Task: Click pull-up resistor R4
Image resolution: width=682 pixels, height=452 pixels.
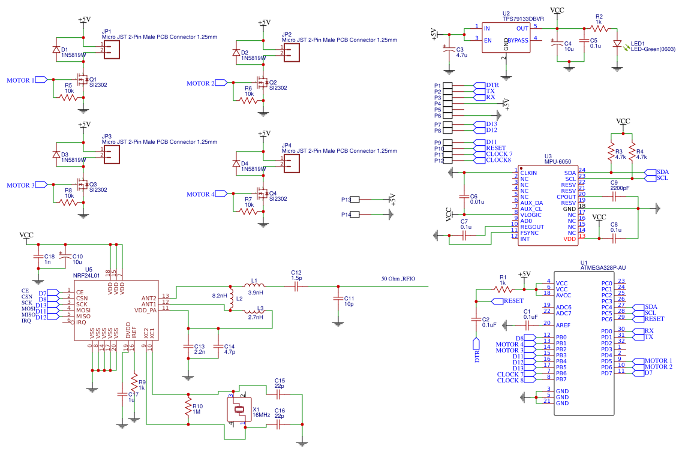Action: [x=632, y=151]
